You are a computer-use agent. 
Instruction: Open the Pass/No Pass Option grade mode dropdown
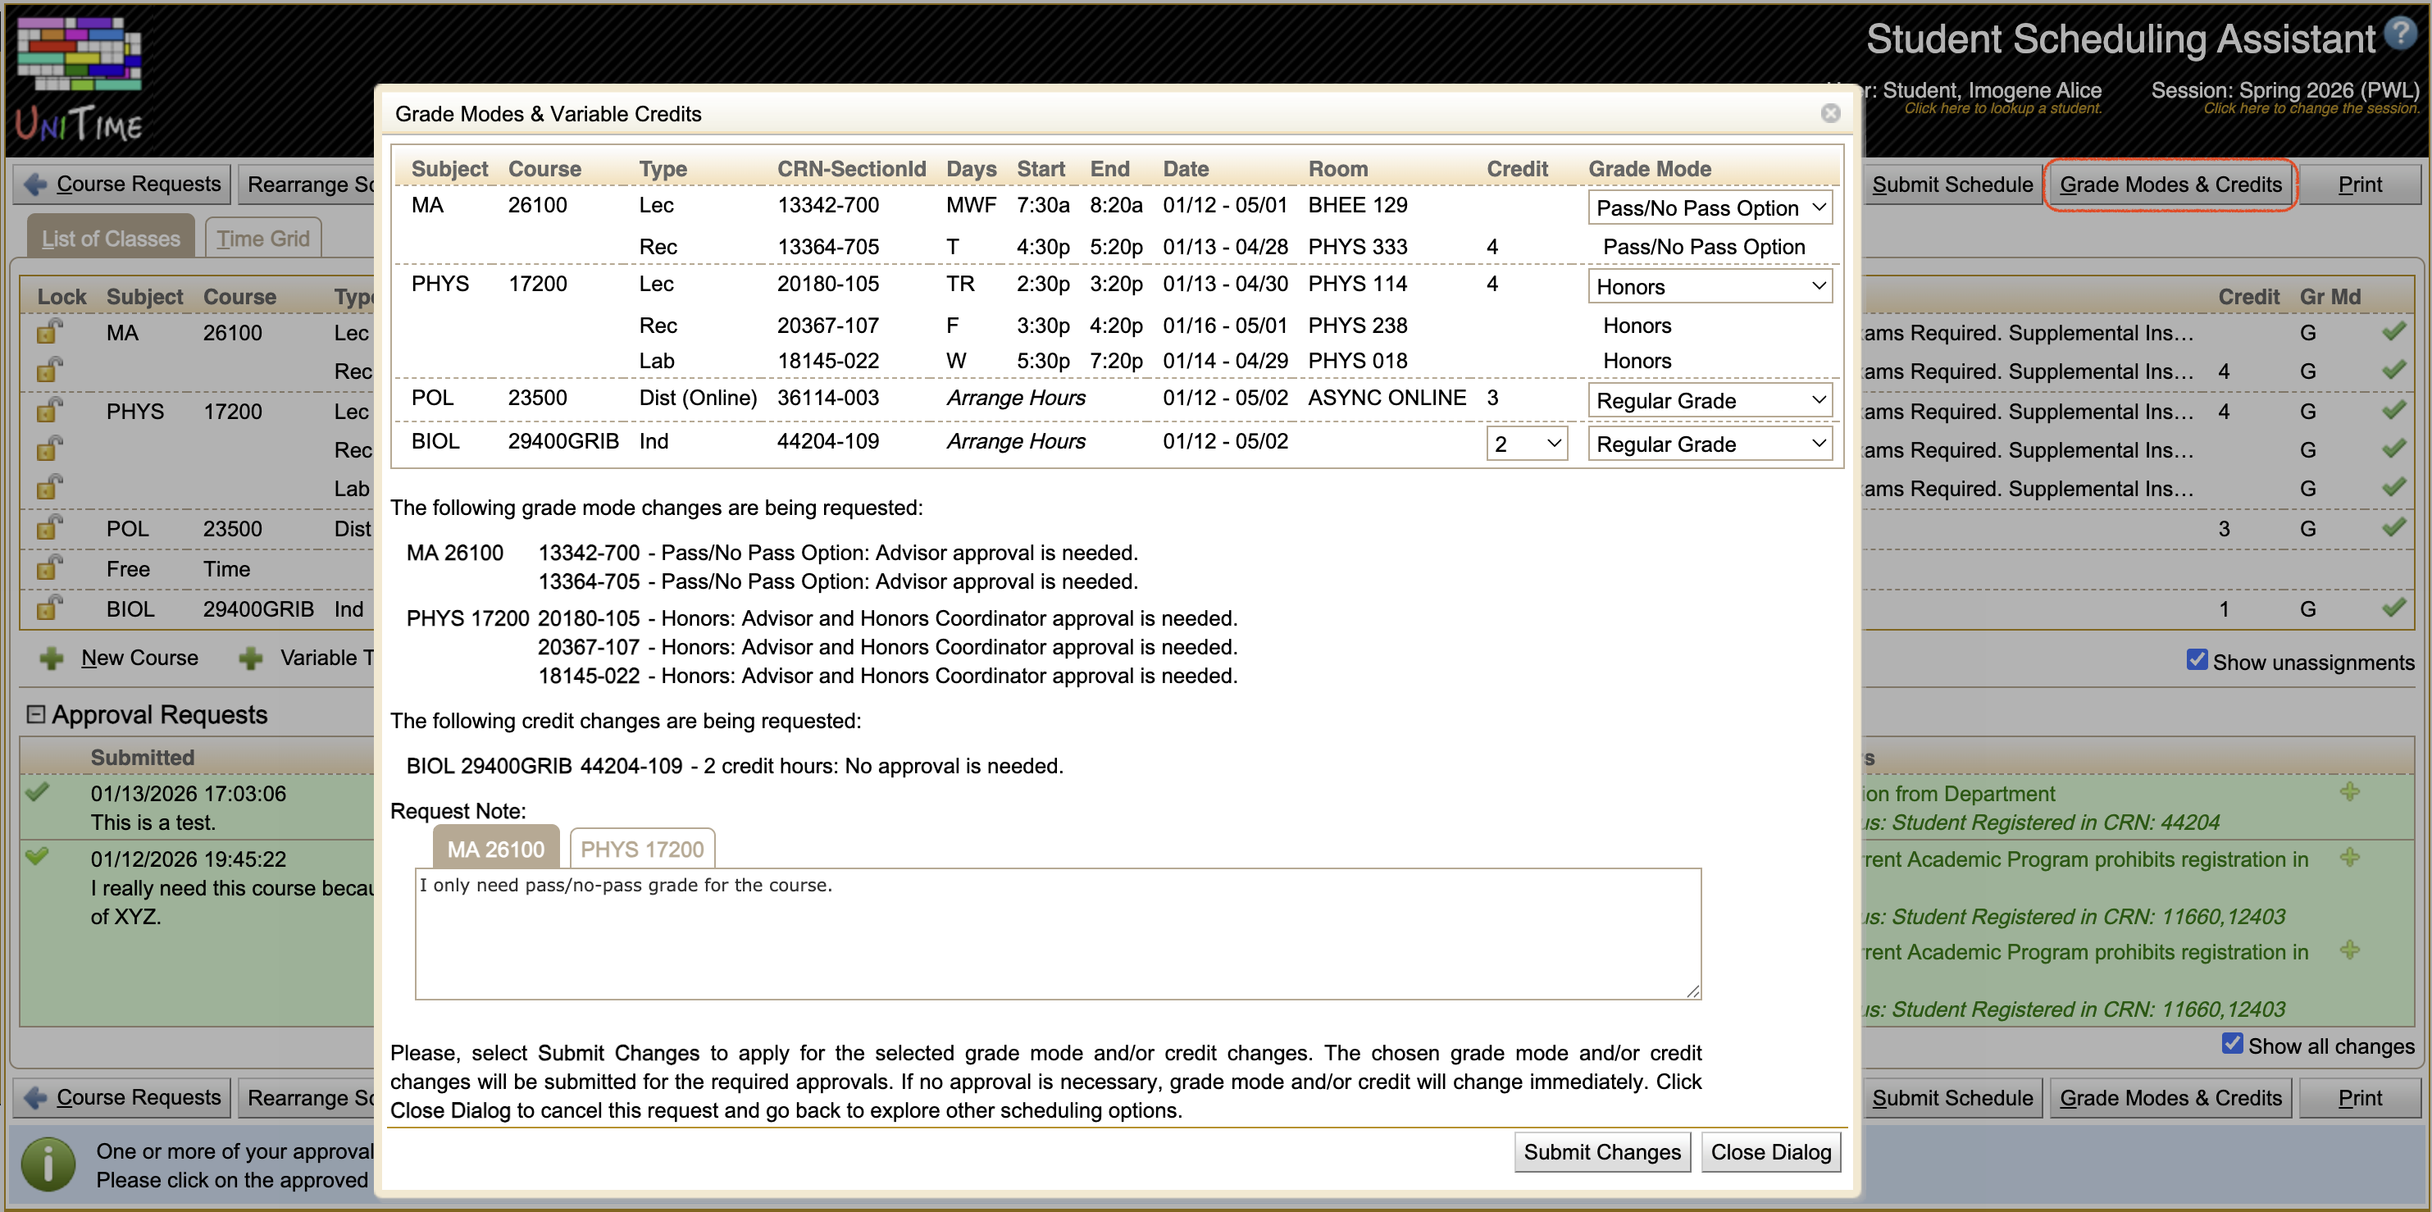point(1709,207)
